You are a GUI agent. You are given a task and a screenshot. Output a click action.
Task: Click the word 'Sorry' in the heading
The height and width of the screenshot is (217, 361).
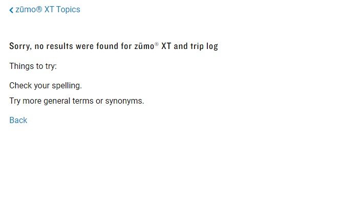[x=19, y=46]
